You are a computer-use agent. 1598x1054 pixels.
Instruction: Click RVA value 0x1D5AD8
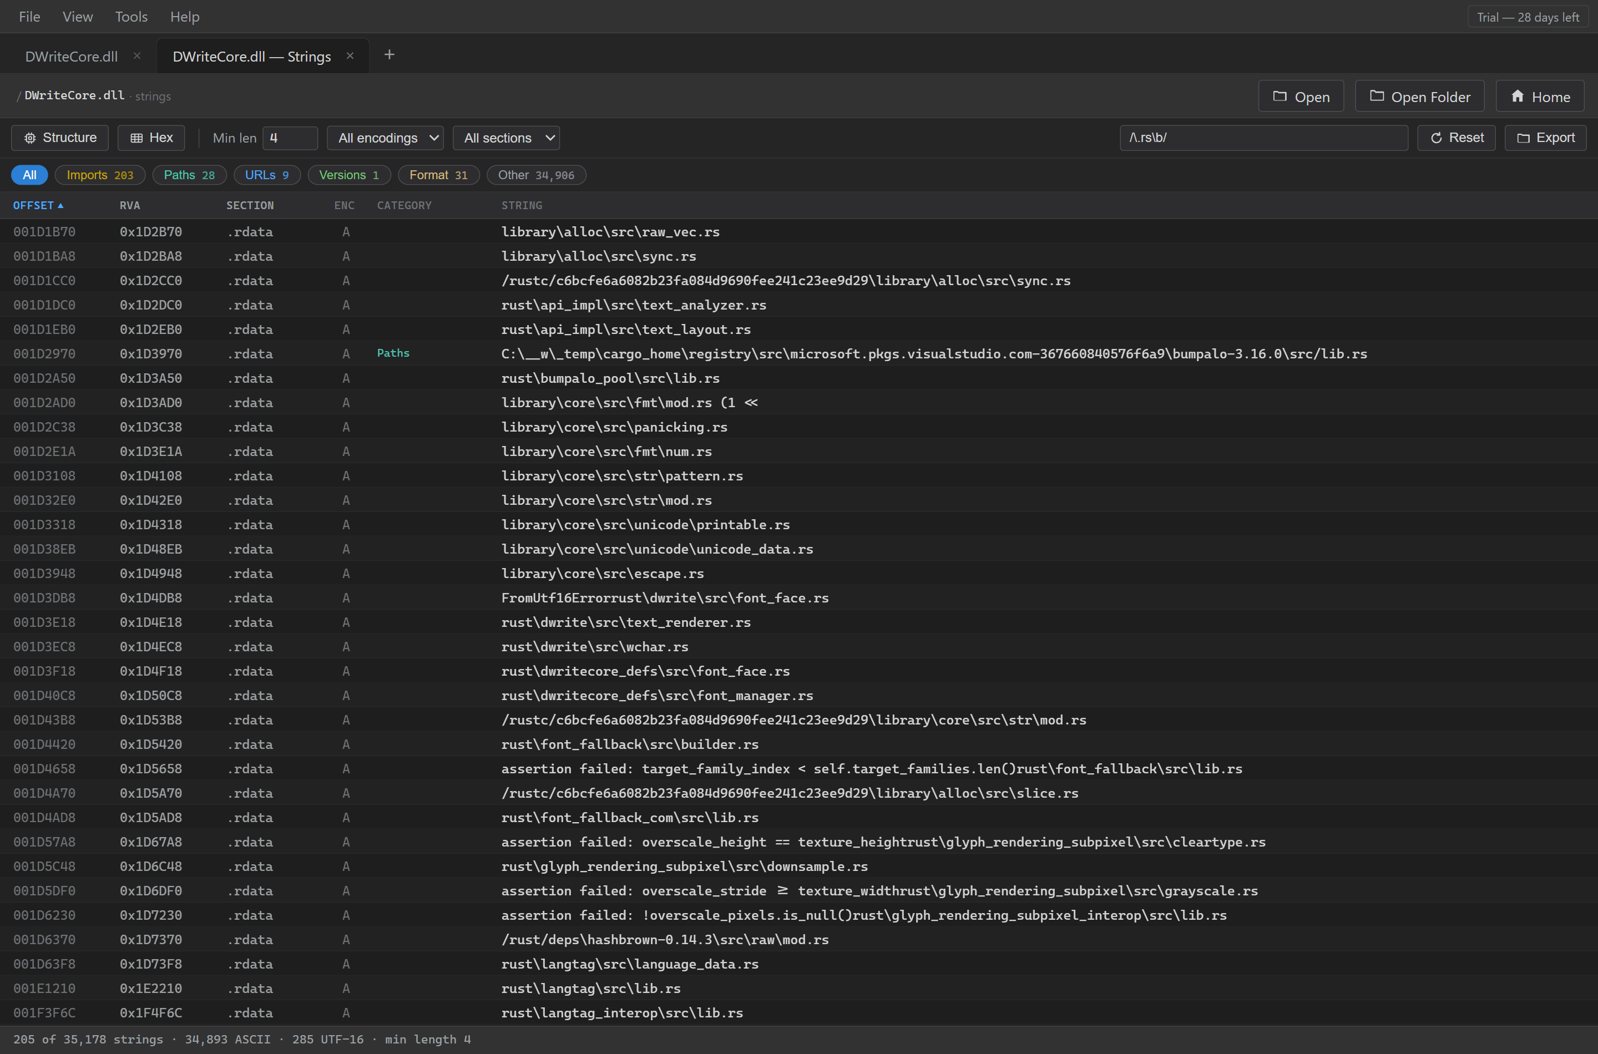point(150,818)
